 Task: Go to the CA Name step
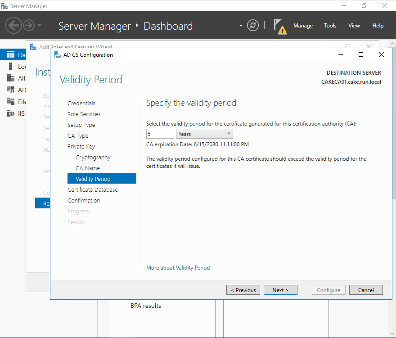click(x=88, y=168)
